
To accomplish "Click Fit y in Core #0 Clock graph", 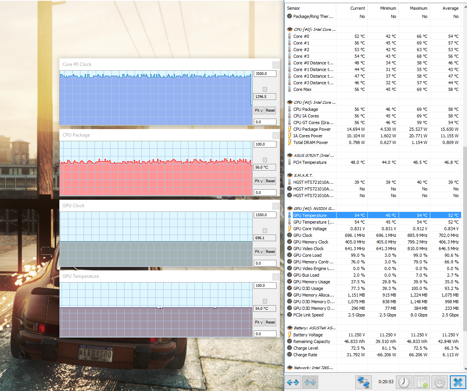I will point(259,110).
